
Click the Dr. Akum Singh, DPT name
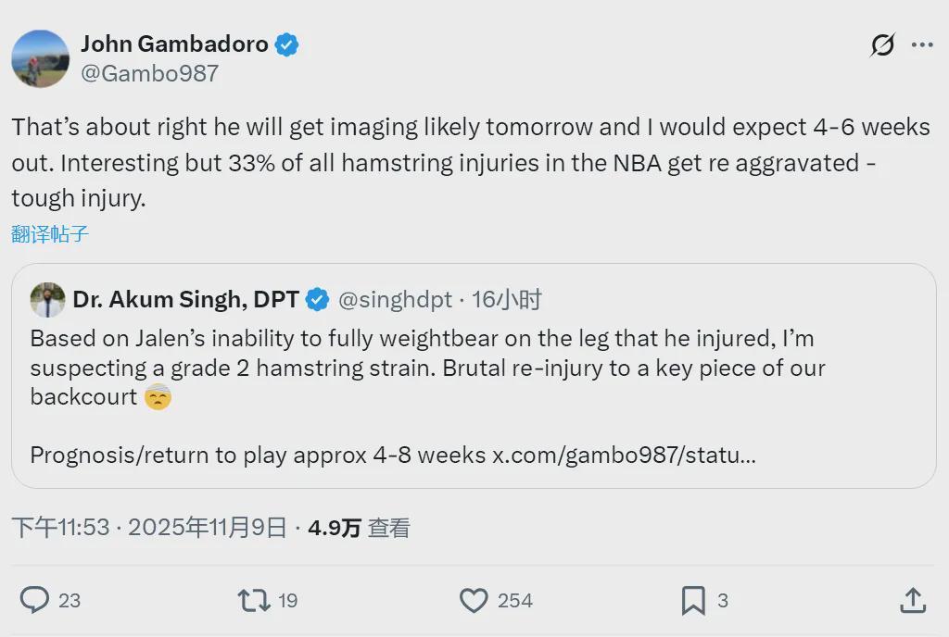[x=186, y=300]
